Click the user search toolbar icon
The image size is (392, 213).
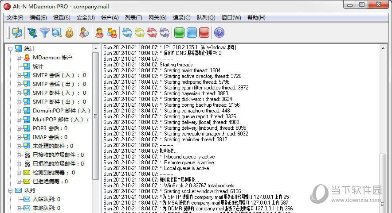click(x=84, y=33)
